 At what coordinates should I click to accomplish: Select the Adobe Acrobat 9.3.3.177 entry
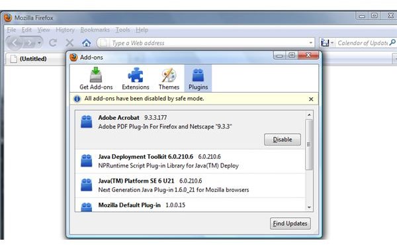(x=190, y=130)
